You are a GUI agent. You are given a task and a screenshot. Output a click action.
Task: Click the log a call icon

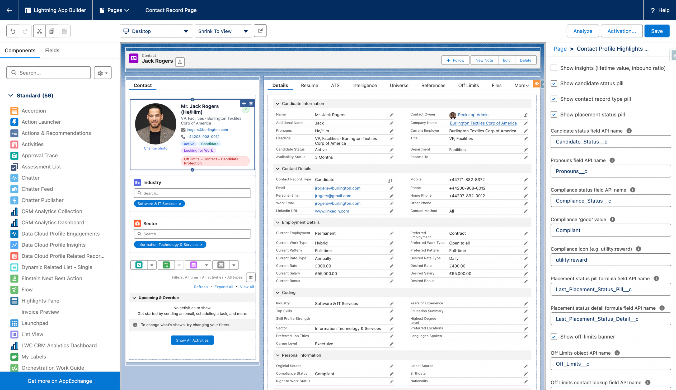139,265
